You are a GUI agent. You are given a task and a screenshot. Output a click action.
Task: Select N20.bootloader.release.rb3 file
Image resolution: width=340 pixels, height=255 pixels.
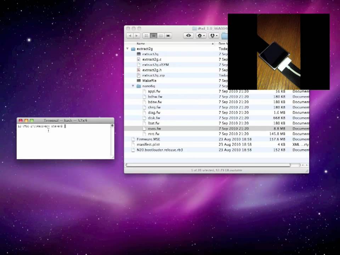159,150
